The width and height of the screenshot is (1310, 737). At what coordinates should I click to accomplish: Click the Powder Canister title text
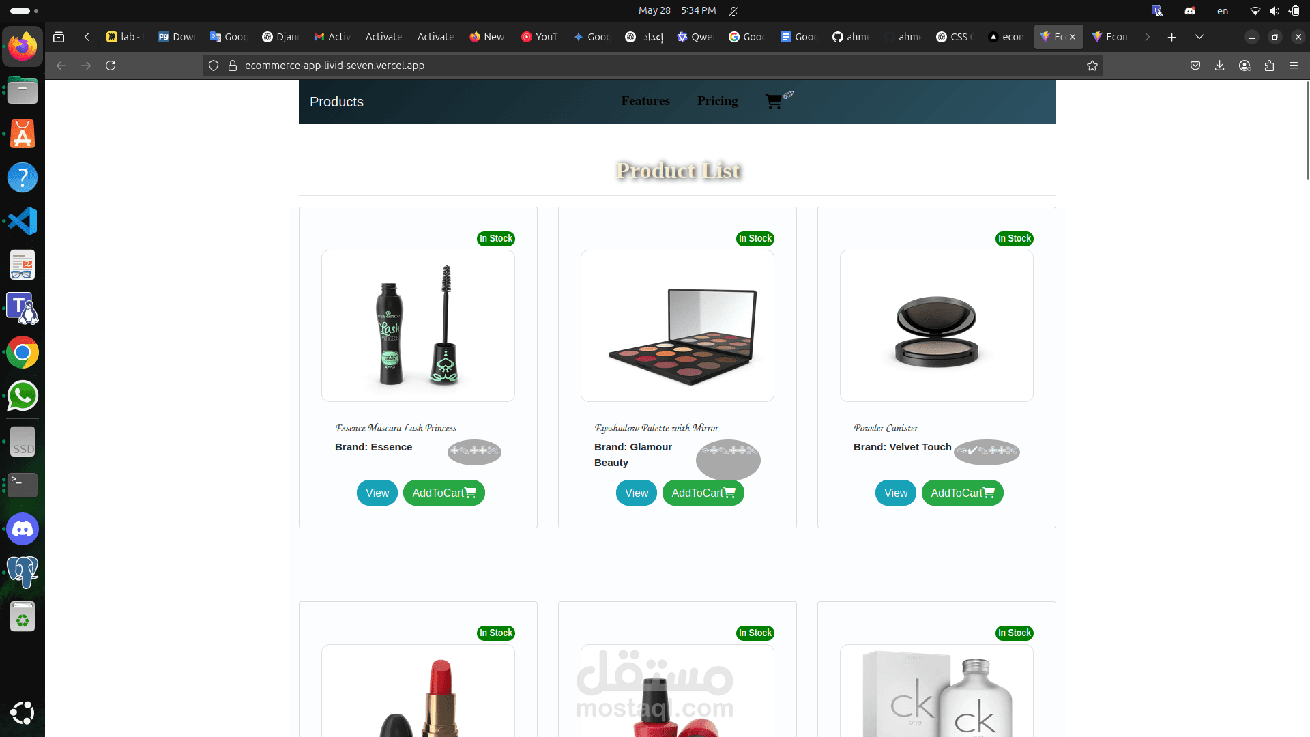coord(886,428)
